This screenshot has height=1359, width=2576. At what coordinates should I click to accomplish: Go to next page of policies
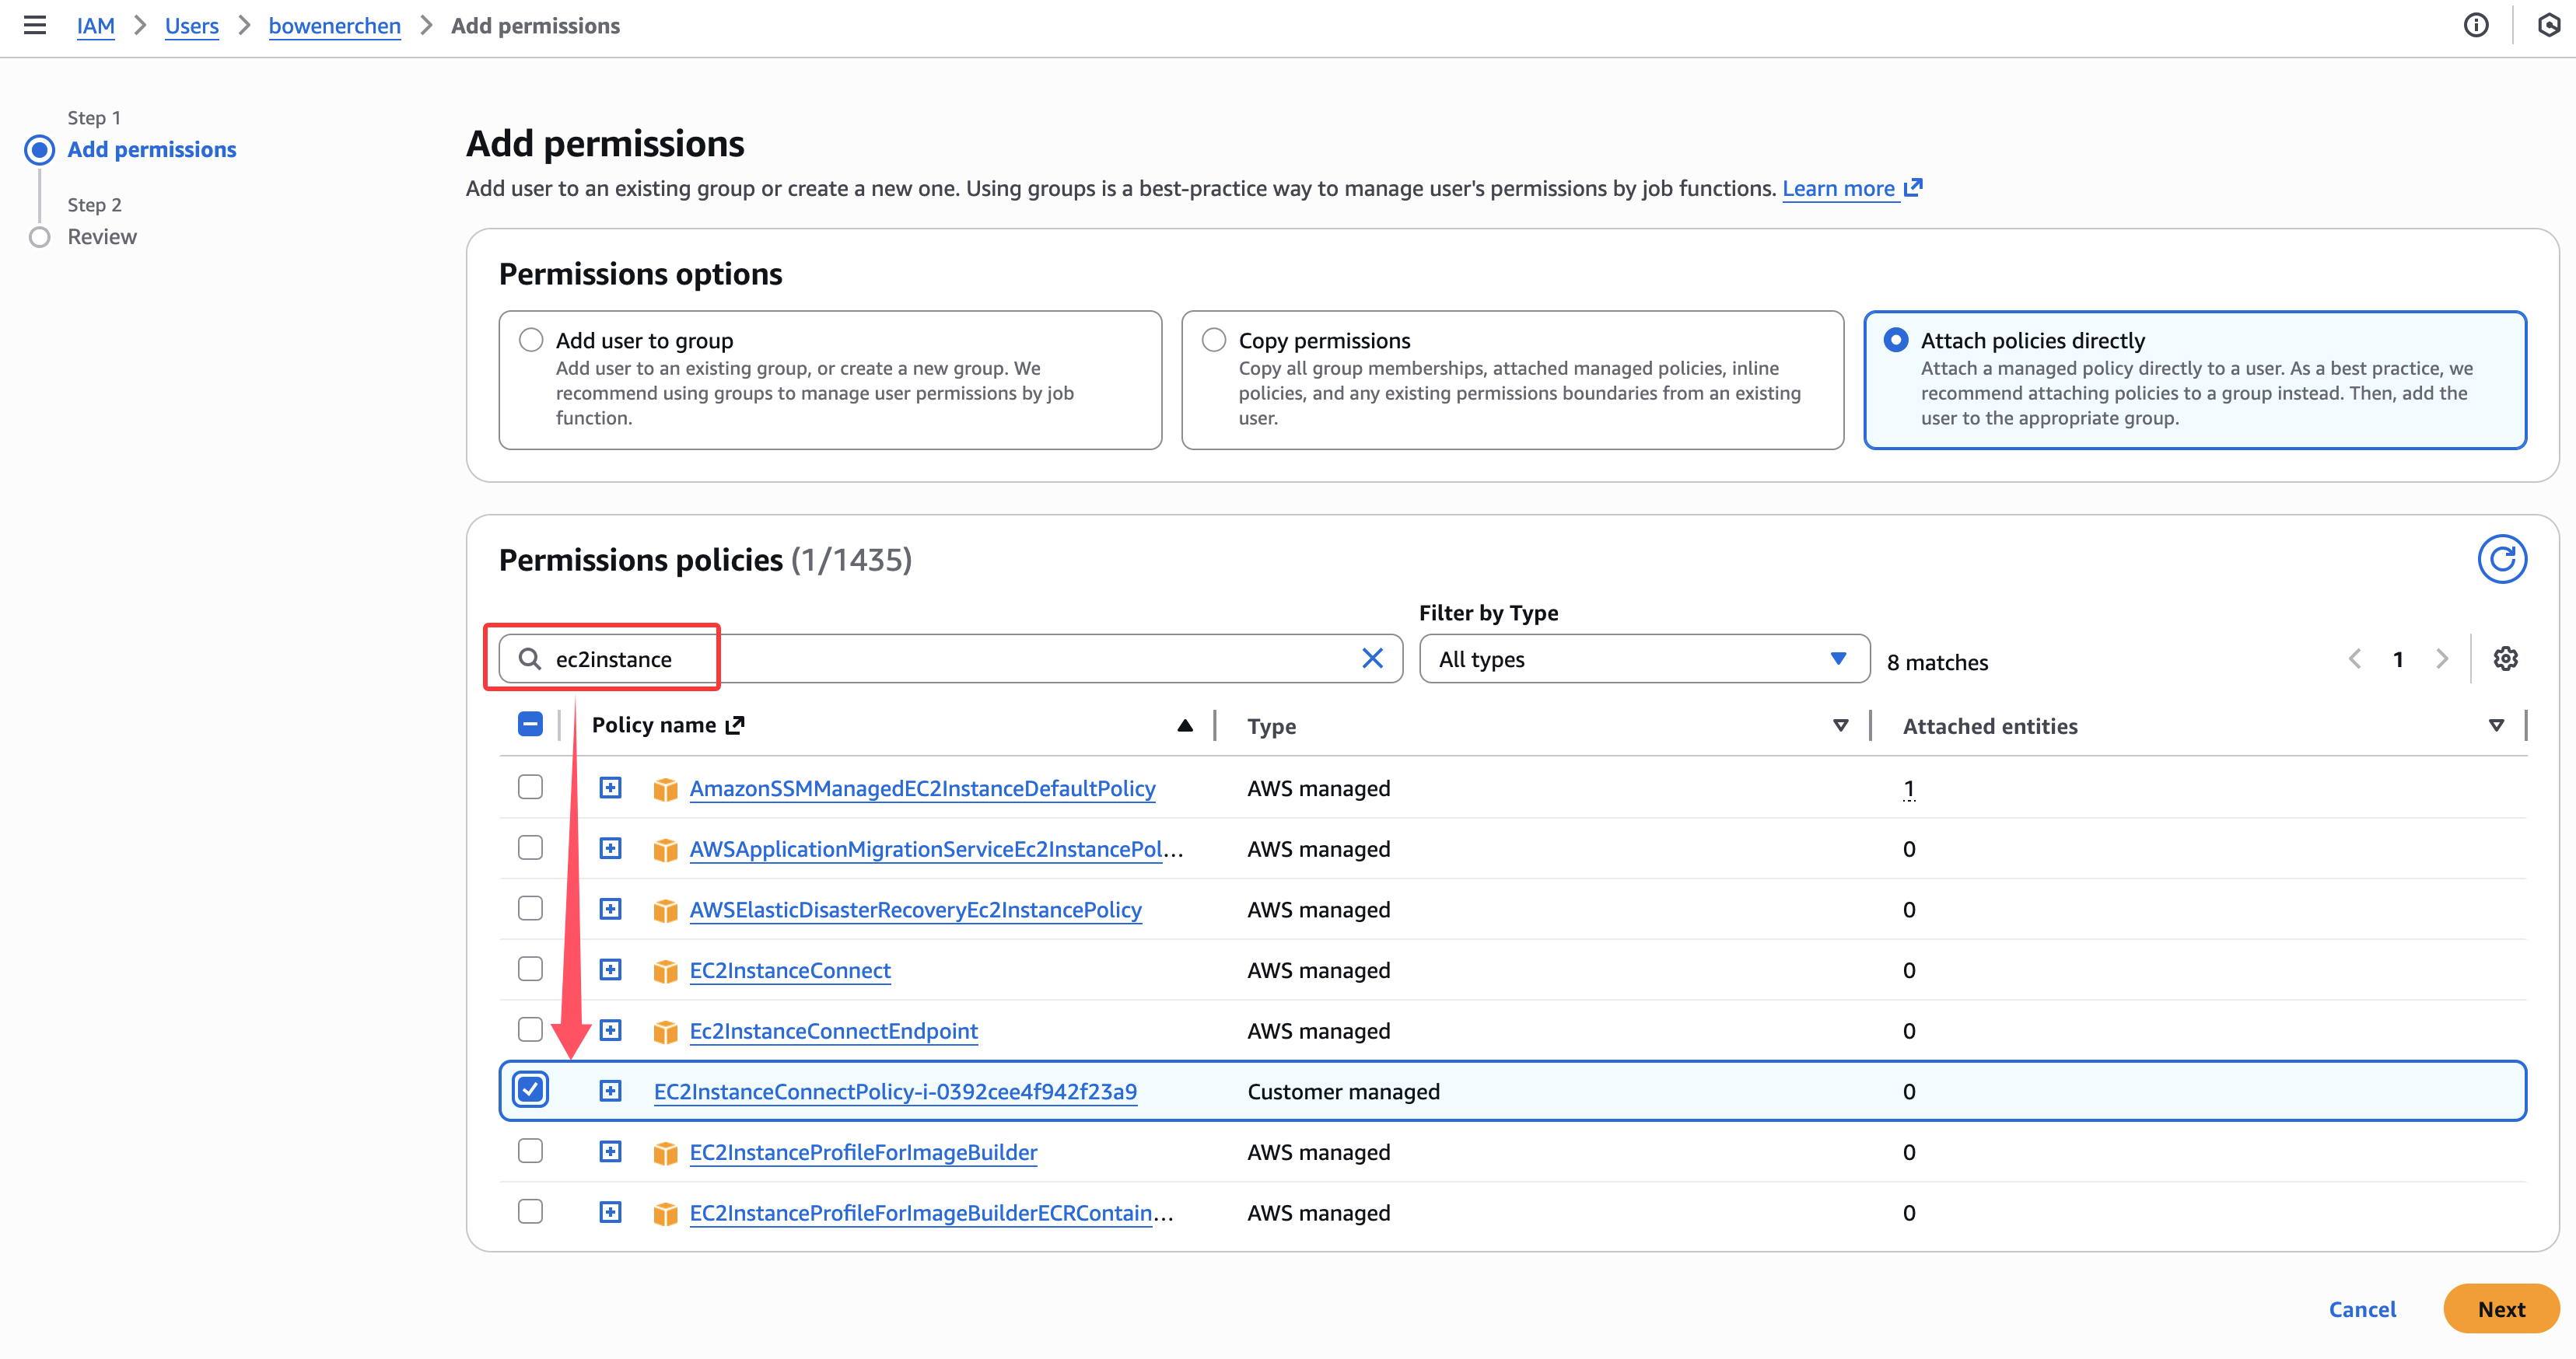click(2442, 659)
